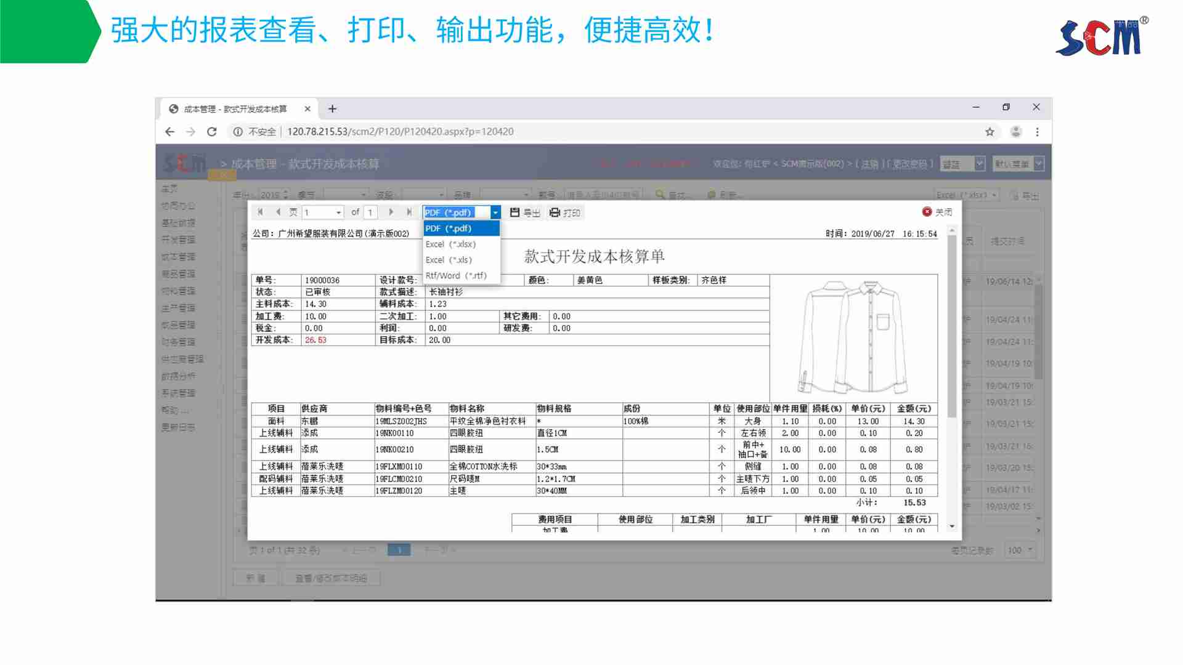Click the shirt sketch image
The width and height of the screenshot is (1183, 665).
click(853, 337)
